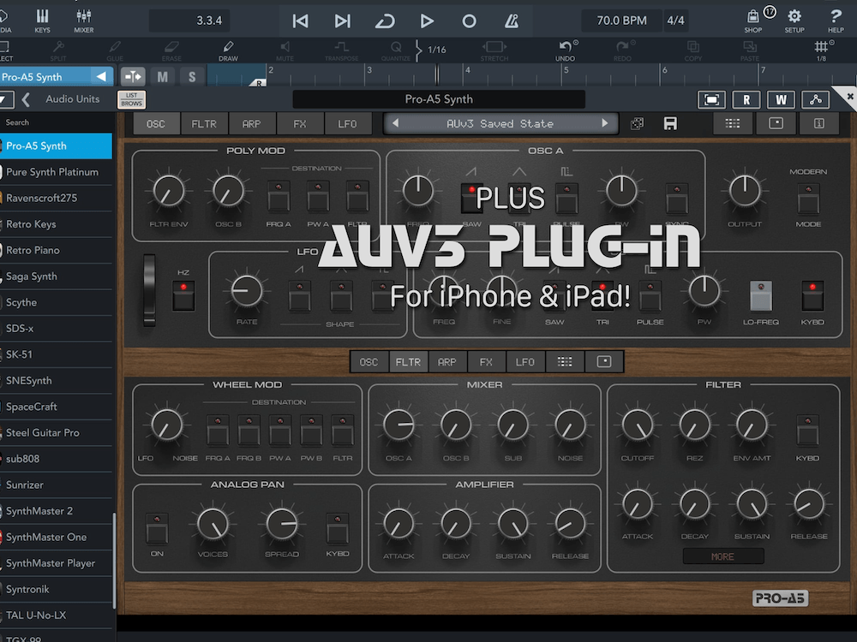
Task: Open the grid setting icon labeled 1/8
Action: coord(821,51)
